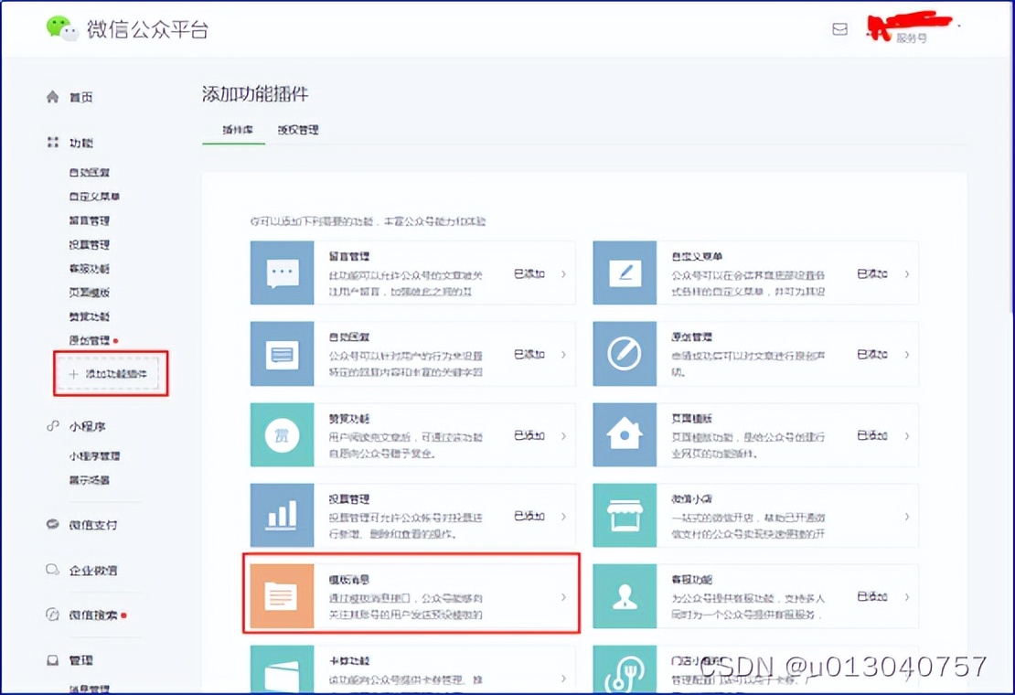Viewport: 1015px width, 695px height.
Task: Open the 微信小店 storefront icon
Action: (625, 516)
